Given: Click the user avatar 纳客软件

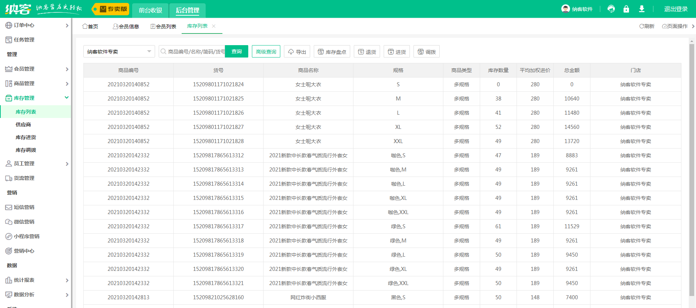Looking at the screenshot, I should (x=577, y=9).
